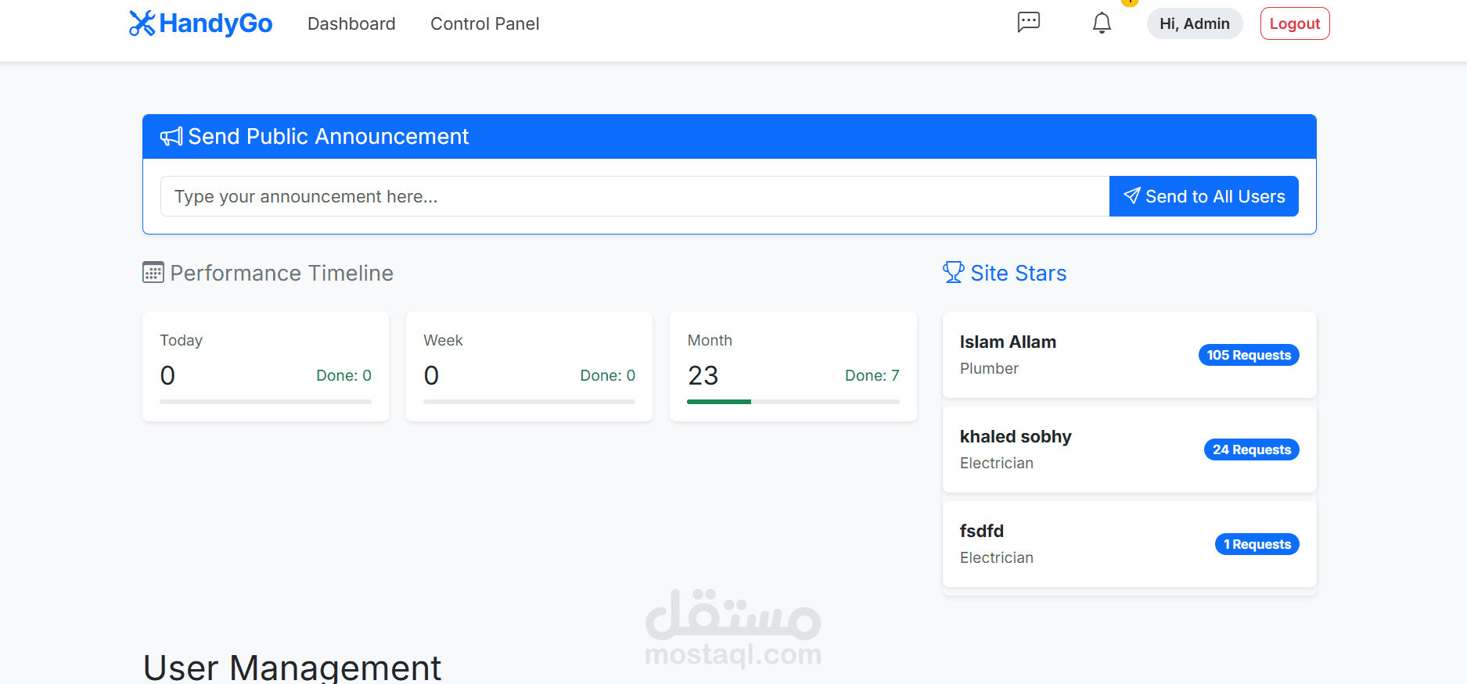This screenshot has width=1467, height=684.
Task: Open the Today performance card
Action: [266, 367]
